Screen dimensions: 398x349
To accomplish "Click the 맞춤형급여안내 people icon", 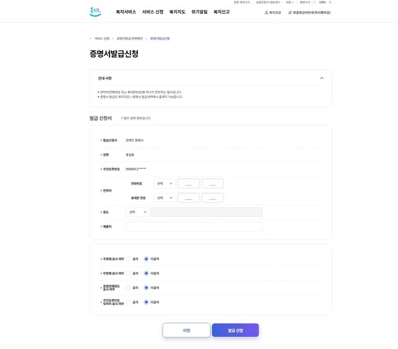I will [x=290, y=13].
